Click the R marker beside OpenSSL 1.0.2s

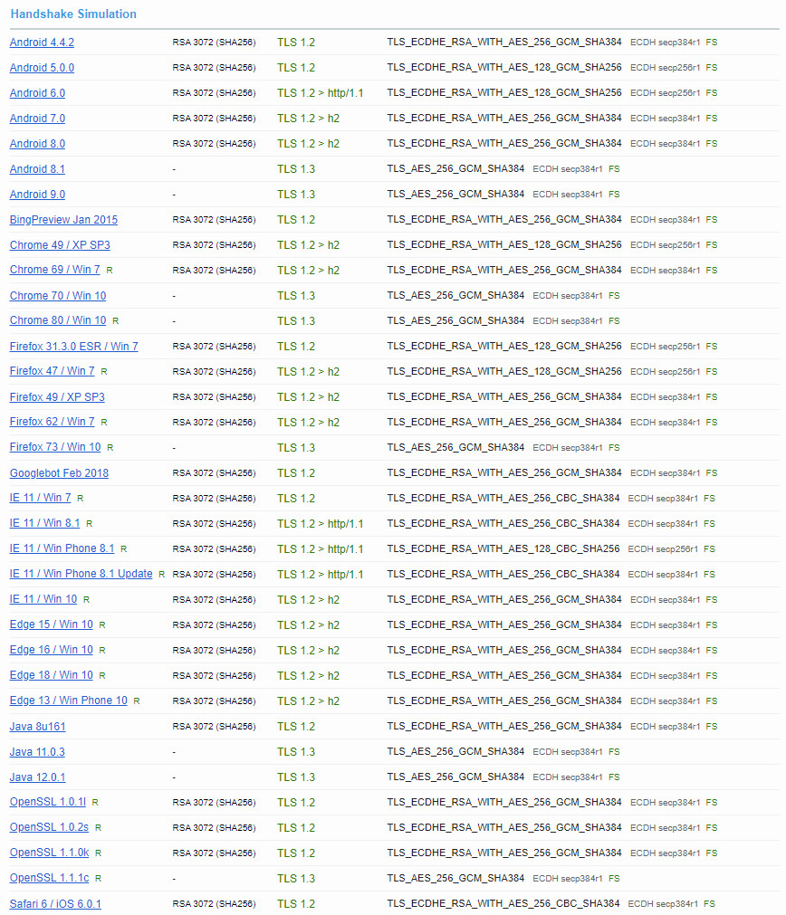coord(98,829)
